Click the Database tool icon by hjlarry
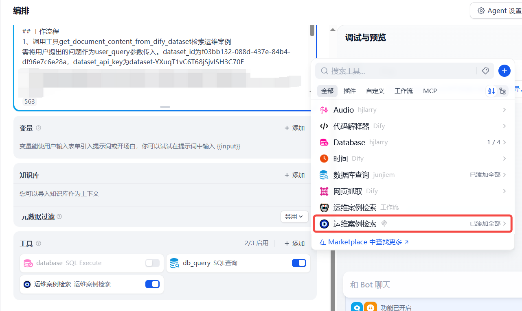The width and height of the screenshot is (522, 311). click(x=324, y=142)
